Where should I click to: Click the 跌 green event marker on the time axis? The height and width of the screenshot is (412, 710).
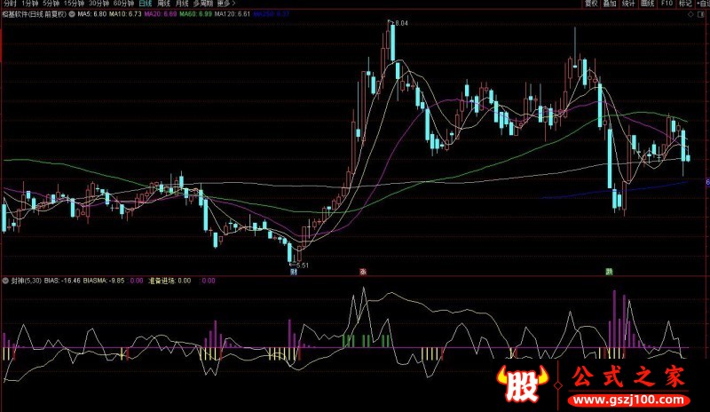610,272
